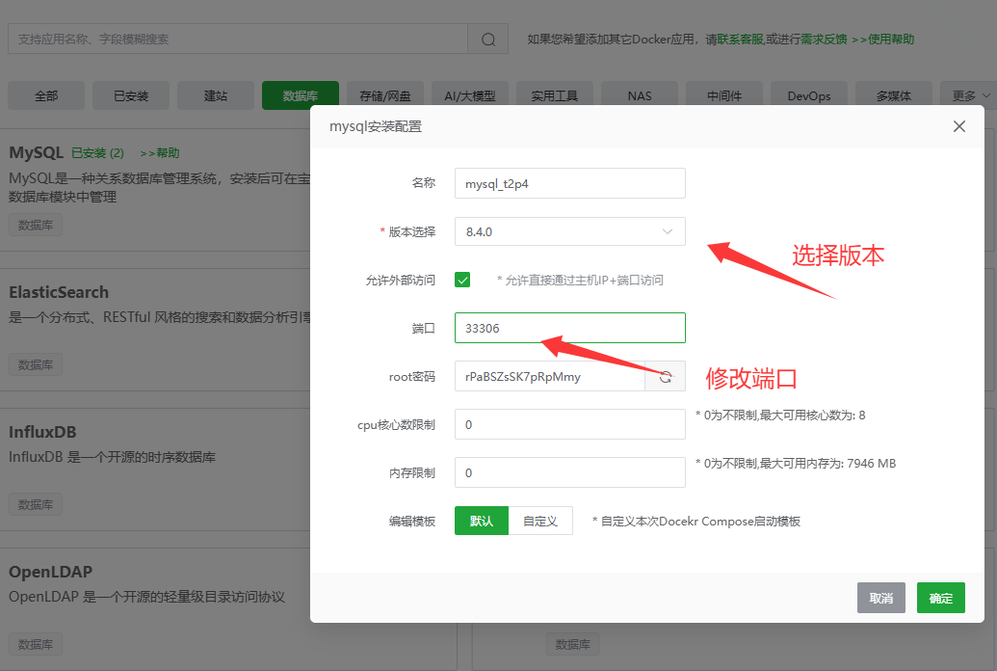
Task: Open the AI/大模型 category tab
Action: click(470, 95)
